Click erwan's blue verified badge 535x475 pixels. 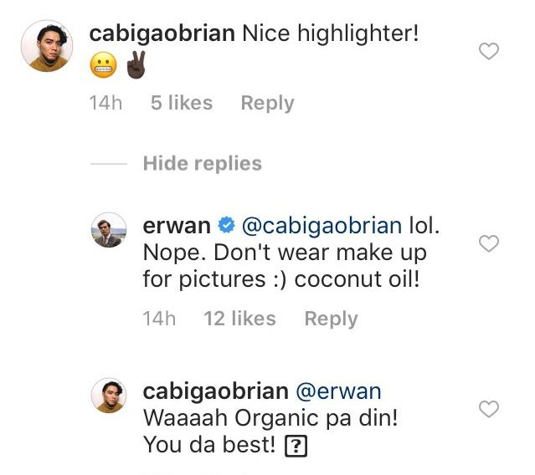coord(227,226)
